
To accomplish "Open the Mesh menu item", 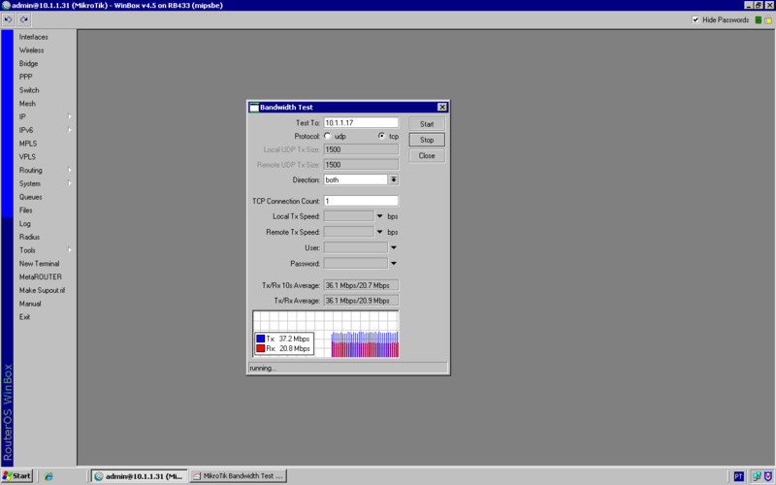I will point(27,104).
